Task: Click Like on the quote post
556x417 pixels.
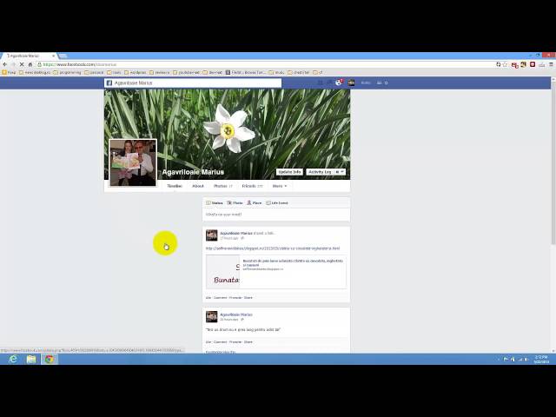Action: click(x=208, y=341)
